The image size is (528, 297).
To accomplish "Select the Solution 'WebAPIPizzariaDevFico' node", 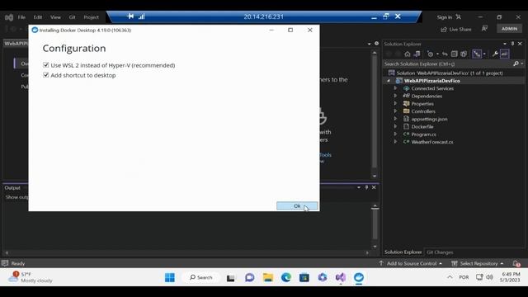I will [450, 73].
